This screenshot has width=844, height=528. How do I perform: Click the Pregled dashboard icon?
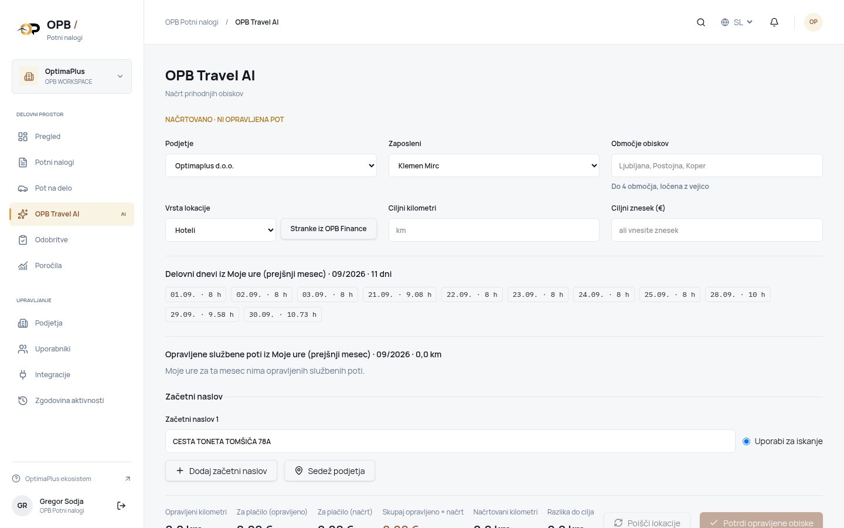[23, 137]
